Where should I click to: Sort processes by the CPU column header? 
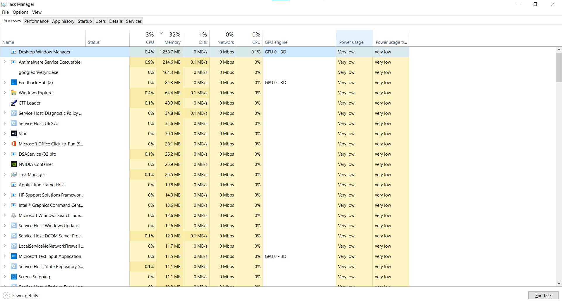click(143, 38)
